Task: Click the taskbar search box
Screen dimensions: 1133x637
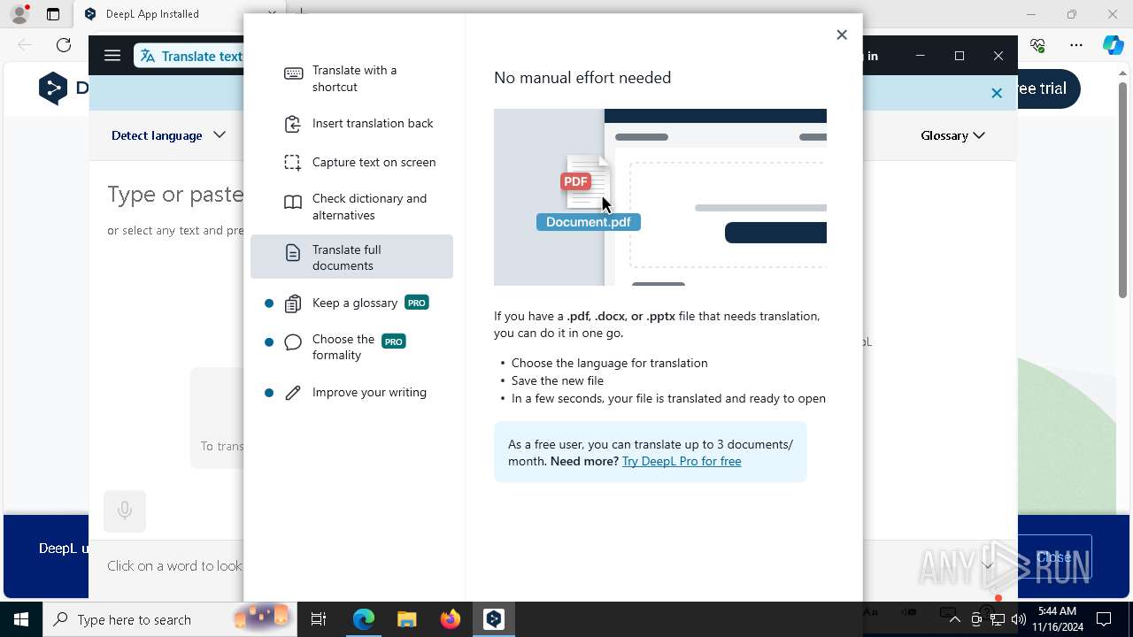Action: tap(171, 619)
